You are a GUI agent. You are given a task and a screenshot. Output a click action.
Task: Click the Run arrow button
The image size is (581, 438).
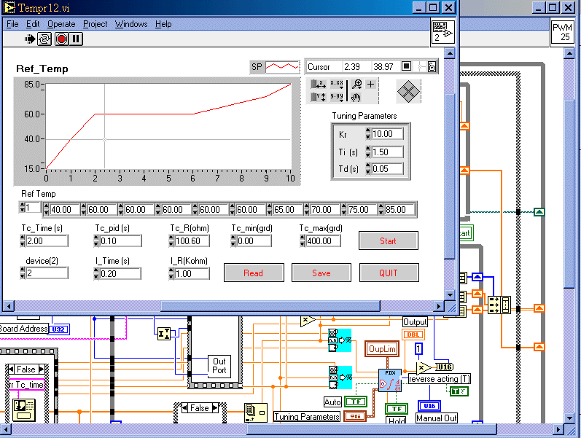click(30, 39)
